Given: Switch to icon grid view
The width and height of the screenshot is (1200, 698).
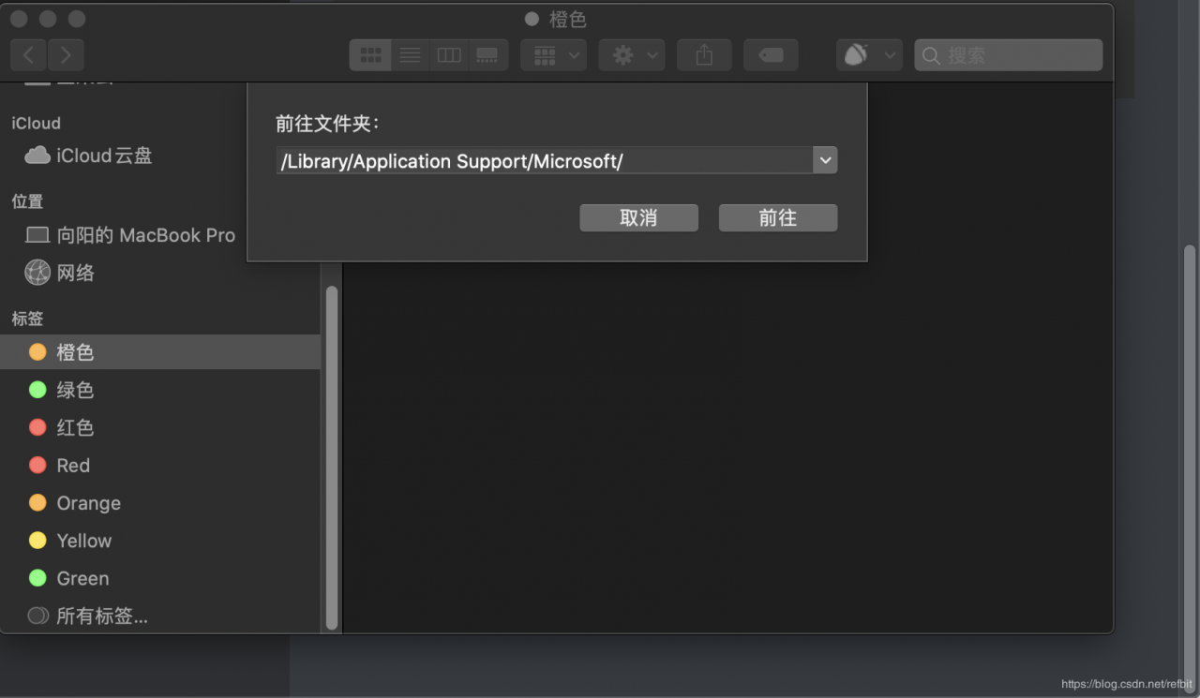Looking at the screenshot, I should click(x=370, y=55).
